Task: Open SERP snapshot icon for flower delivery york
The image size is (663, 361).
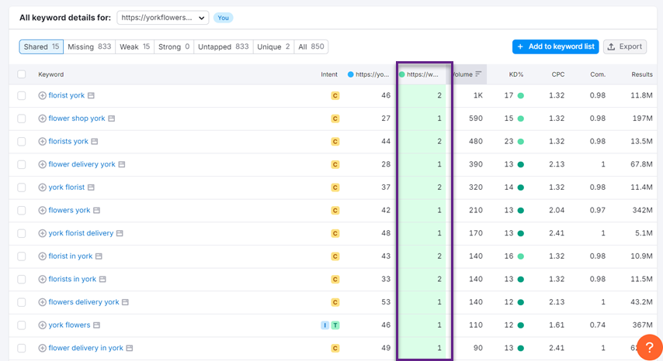Action: point(122,164)
